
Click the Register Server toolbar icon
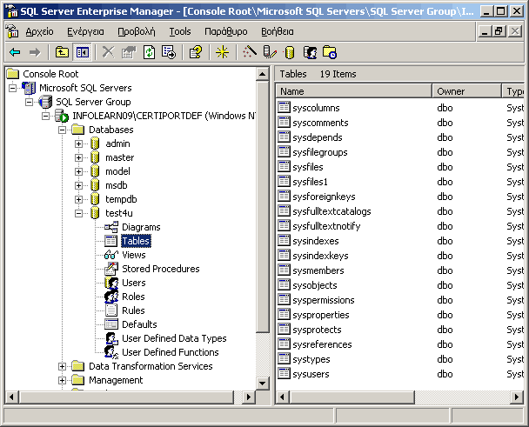point(270,52)
